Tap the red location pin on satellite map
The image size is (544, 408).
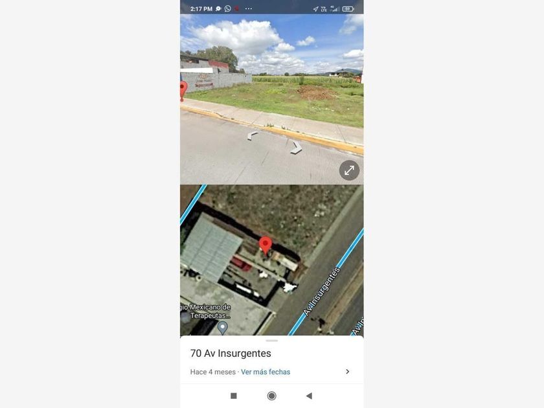(x=266, y=245)
